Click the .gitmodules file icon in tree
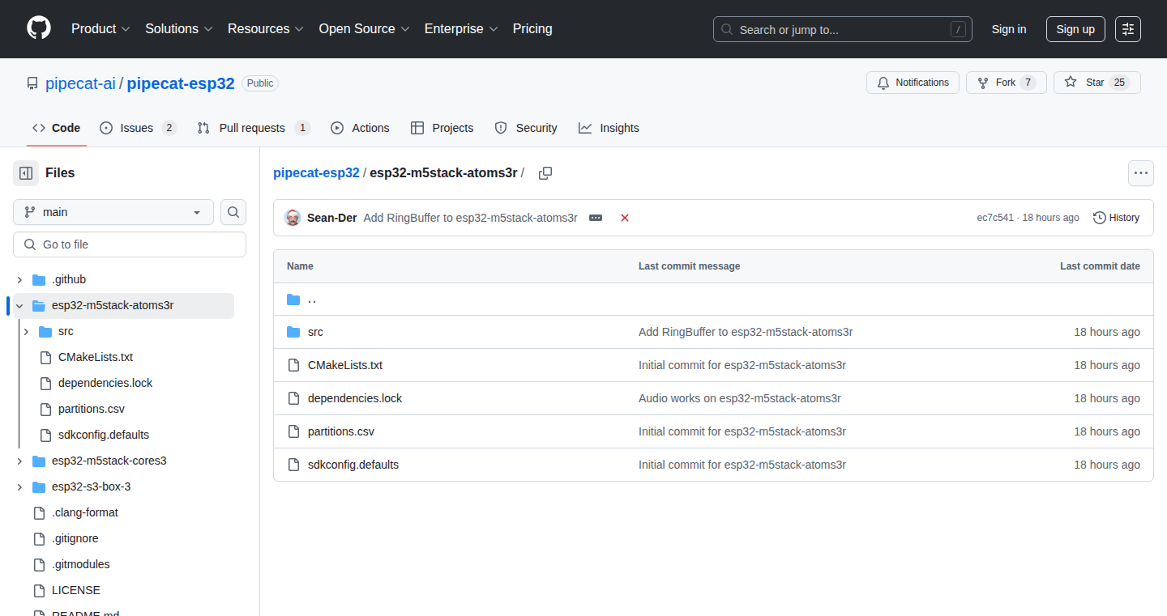The height and width of the screenshot is (616, 1167). point(39,565)
